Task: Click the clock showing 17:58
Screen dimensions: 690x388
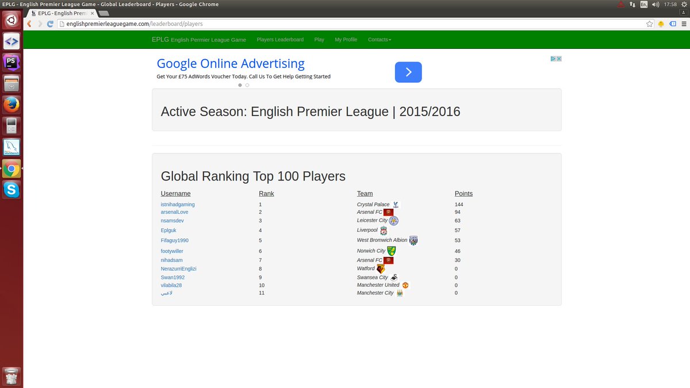Action: (x=670, y=4)
